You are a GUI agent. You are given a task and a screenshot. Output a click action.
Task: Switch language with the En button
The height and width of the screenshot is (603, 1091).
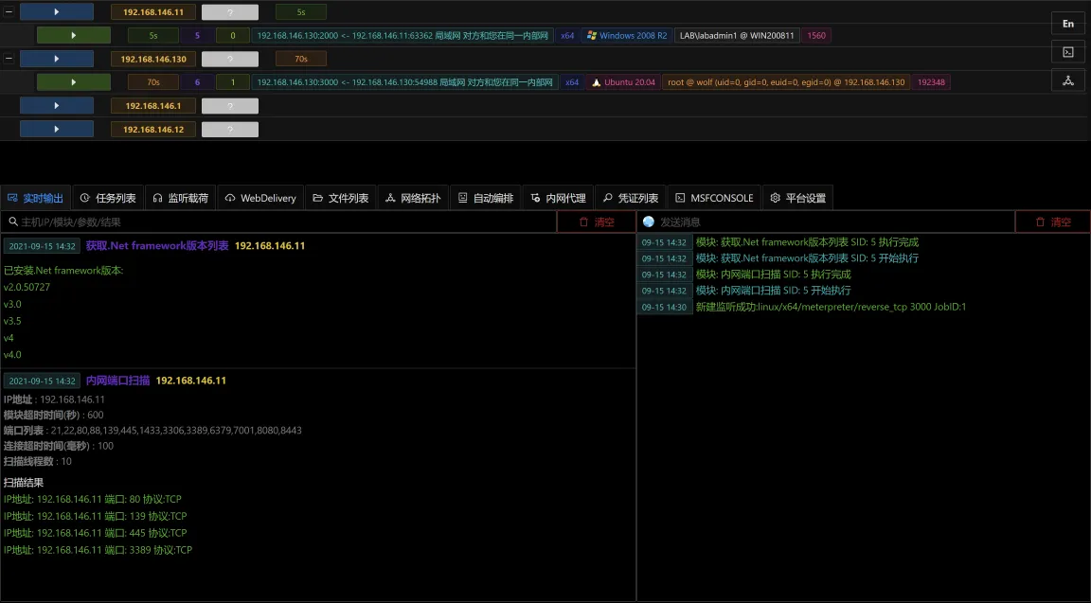pyautogui.click(x=1068, y=24)
